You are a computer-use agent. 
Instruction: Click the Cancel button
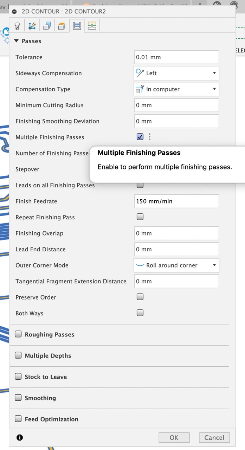click(214, 438)
